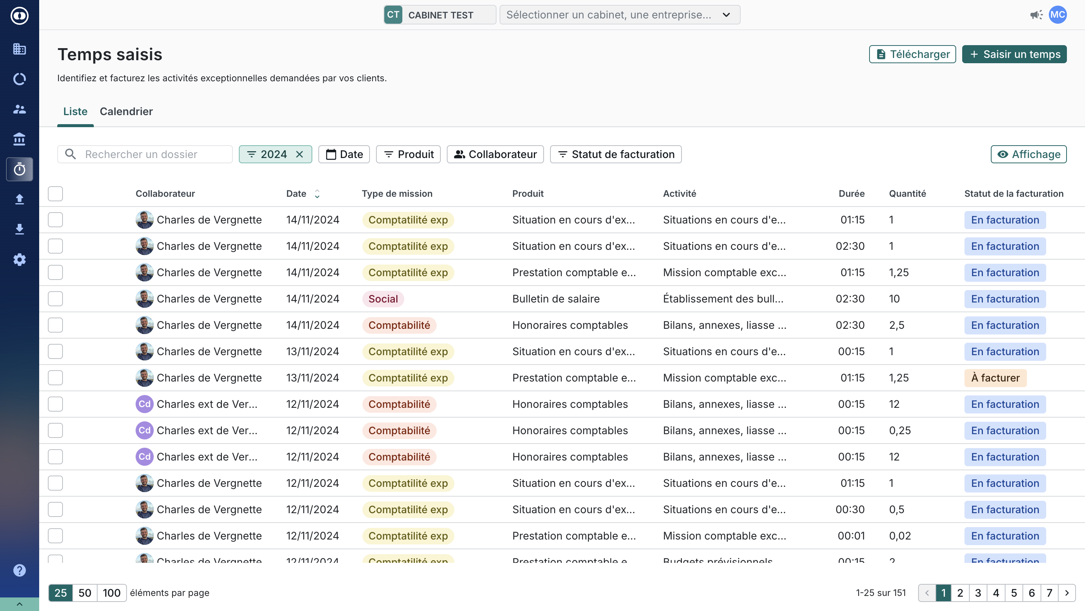This screenshot has height=611, width=1085.
Task: Open the companies building icon in sidebar
Action: [19, 49]
